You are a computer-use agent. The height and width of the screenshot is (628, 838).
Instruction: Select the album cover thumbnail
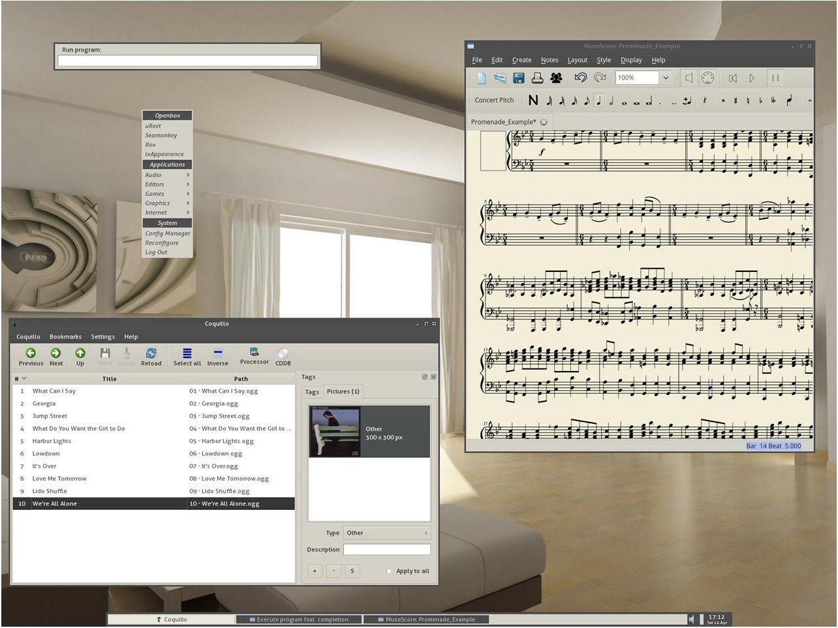(x=335, y=432)
